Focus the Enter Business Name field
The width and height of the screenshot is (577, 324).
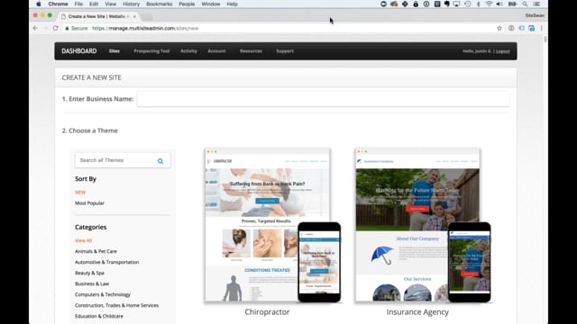pyautogui.click(x=323, y=99)
